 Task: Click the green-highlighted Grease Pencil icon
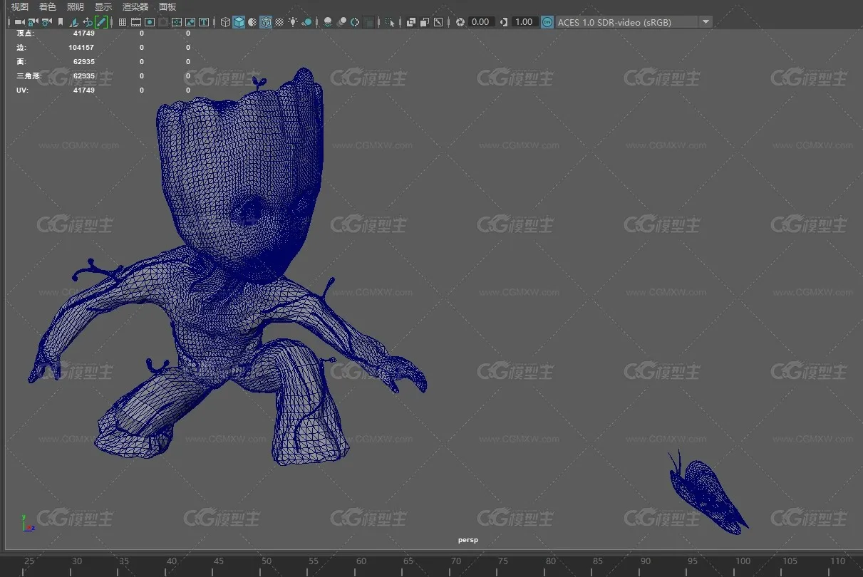(101, 22)
